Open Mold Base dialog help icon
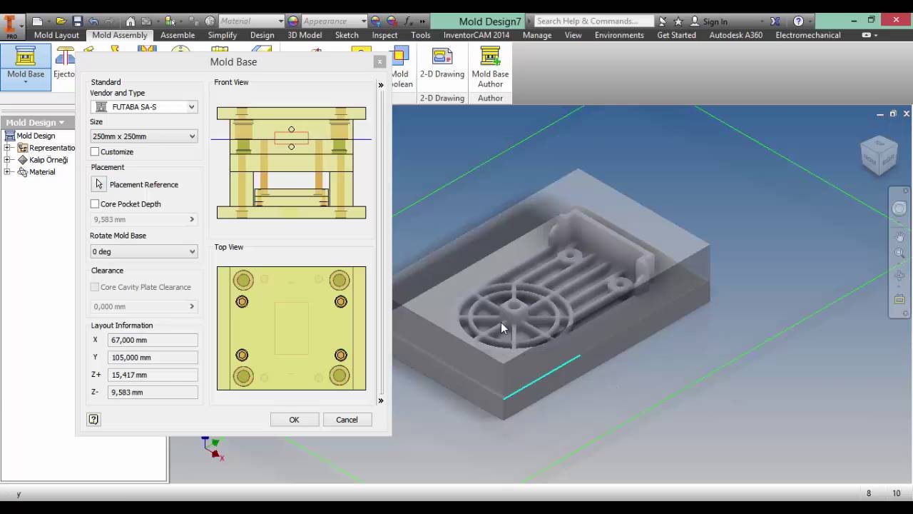This screenshot has height=514, width=913. [x=93, y=420]
